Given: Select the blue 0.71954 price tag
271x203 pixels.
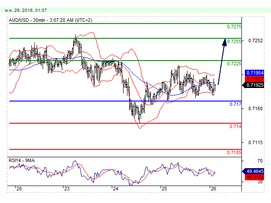Looking at the screenshot, I should (x=254, y=73).
